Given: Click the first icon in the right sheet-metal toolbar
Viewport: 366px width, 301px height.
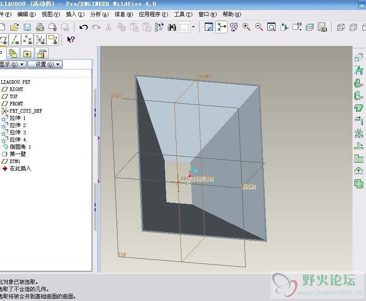Looking at the screenshot, I should click(359, 57).
